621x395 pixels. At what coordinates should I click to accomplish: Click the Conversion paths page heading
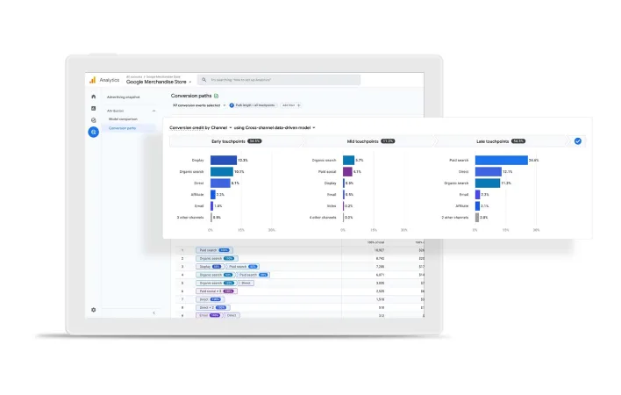191,96
